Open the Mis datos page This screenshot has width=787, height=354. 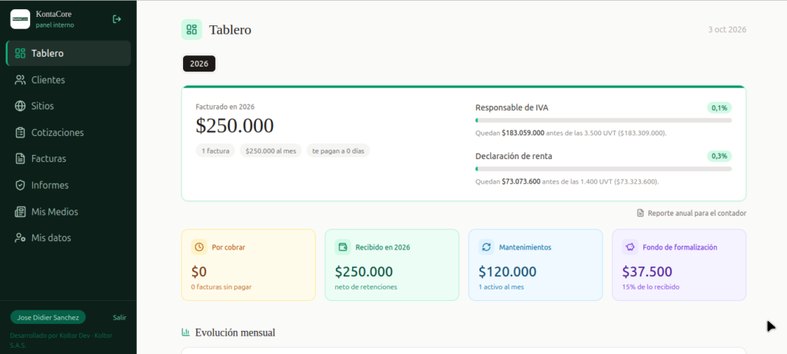(x=68, y=238)
